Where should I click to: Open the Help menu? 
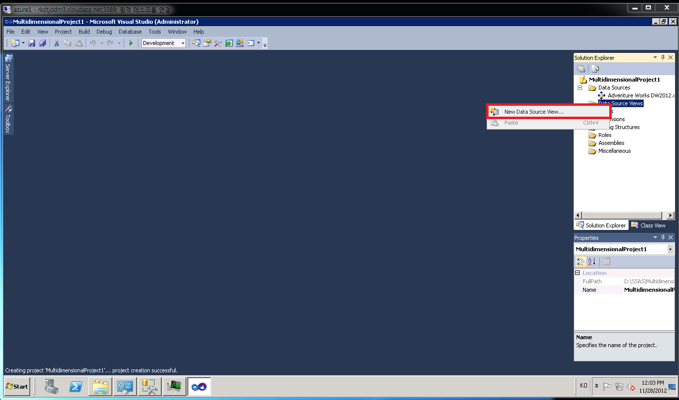tap(199, 32)
